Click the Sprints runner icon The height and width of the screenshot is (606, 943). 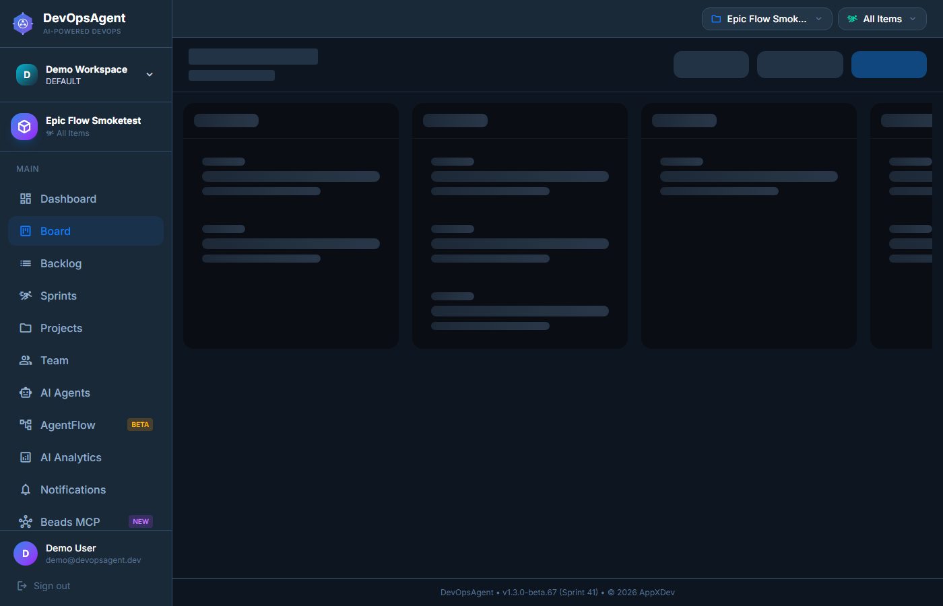26,296
